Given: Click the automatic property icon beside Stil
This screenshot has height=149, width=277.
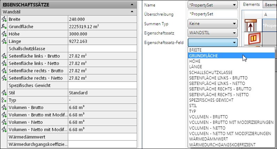Looking at the screenshot, I should coord(4,93).
